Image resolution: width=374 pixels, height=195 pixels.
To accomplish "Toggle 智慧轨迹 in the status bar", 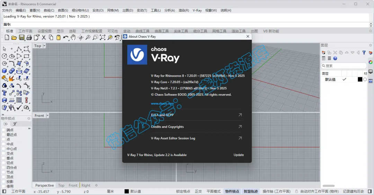I will tap(251, 192).
